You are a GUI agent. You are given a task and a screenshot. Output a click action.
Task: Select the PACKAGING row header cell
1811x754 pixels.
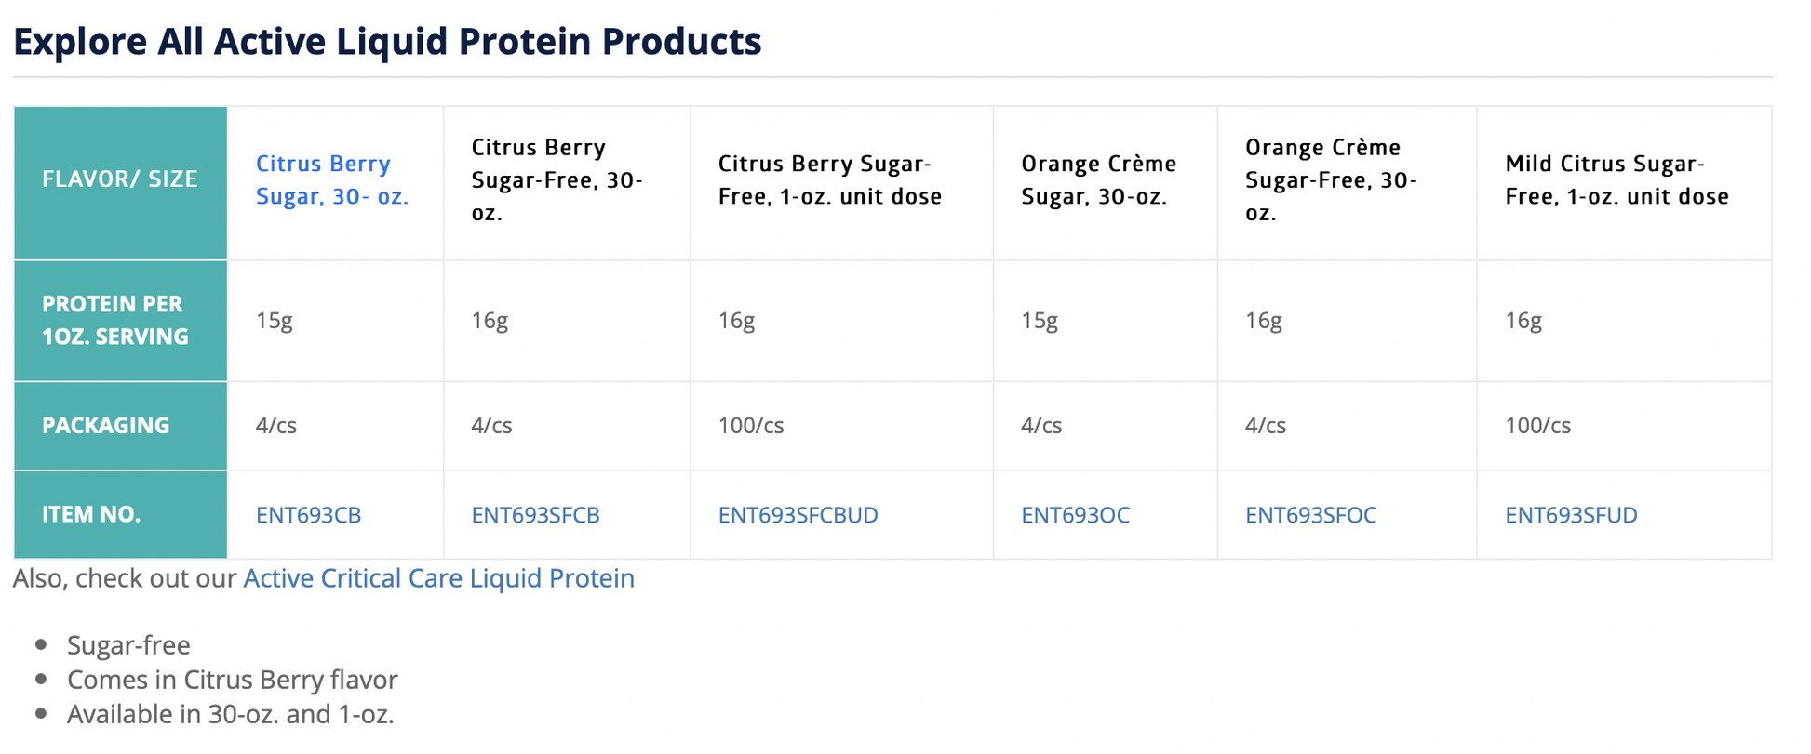[106, 426]
